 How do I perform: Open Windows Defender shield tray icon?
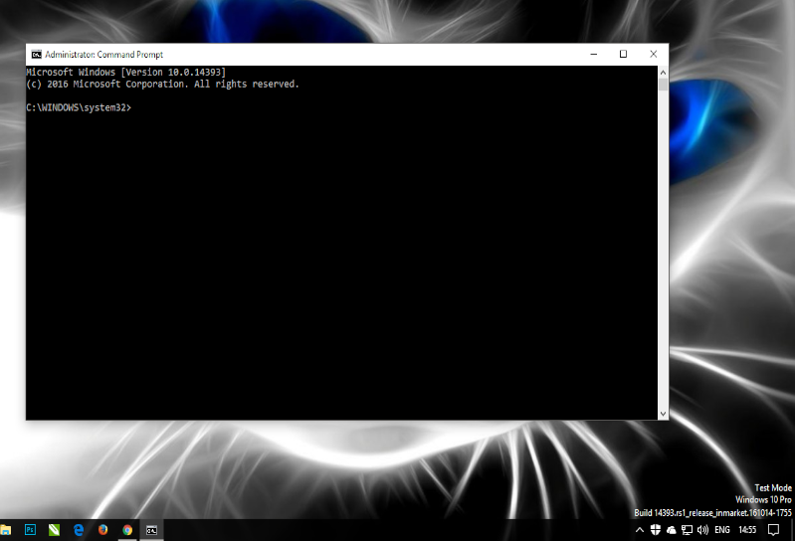656,530
